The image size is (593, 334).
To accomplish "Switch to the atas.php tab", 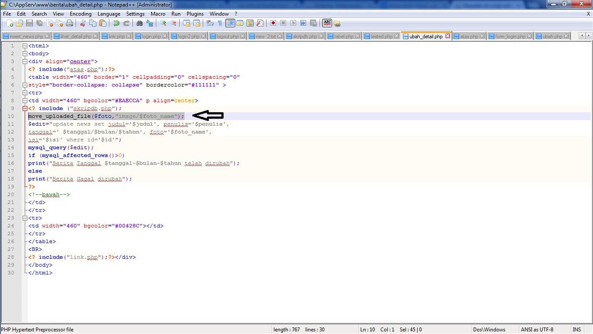I will coord(469,36).
